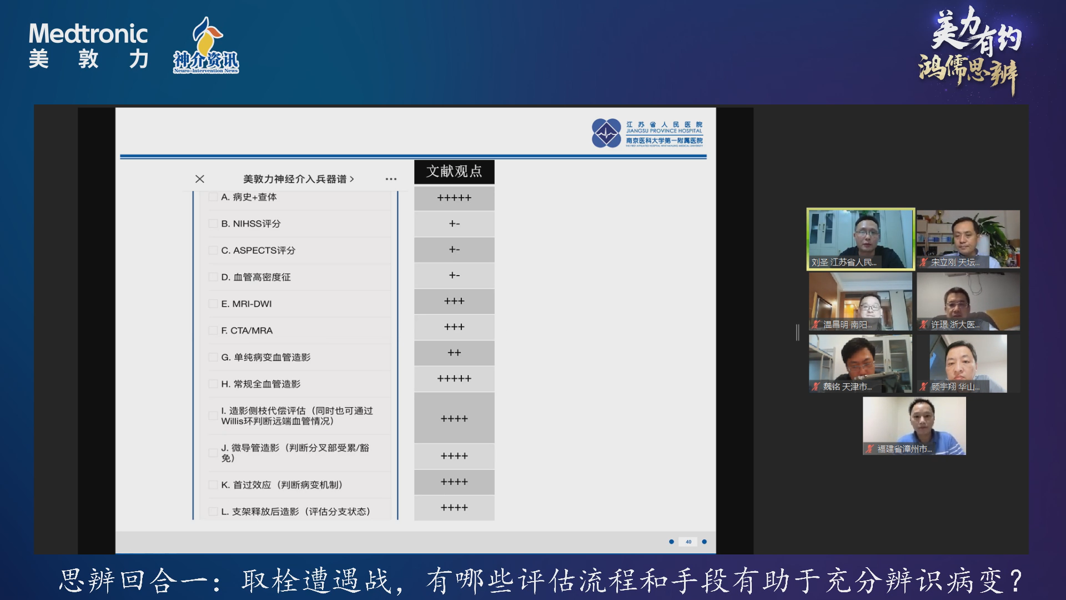Open the three-dots more options menu
This screenshot has width=1066, height=600.
tap(391, 179)
